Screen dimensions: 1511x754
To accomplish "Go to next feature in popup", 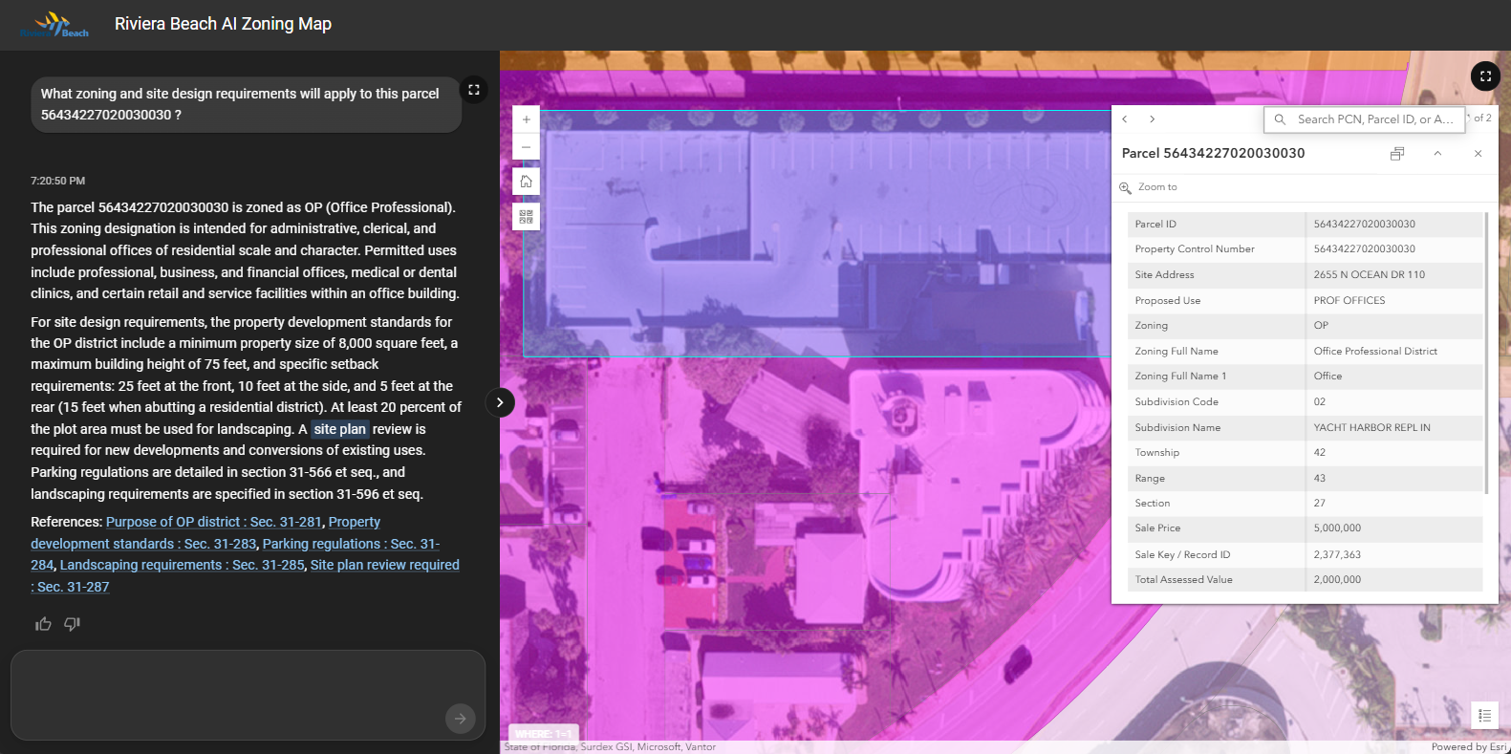I will click(x=1153, y=119).
